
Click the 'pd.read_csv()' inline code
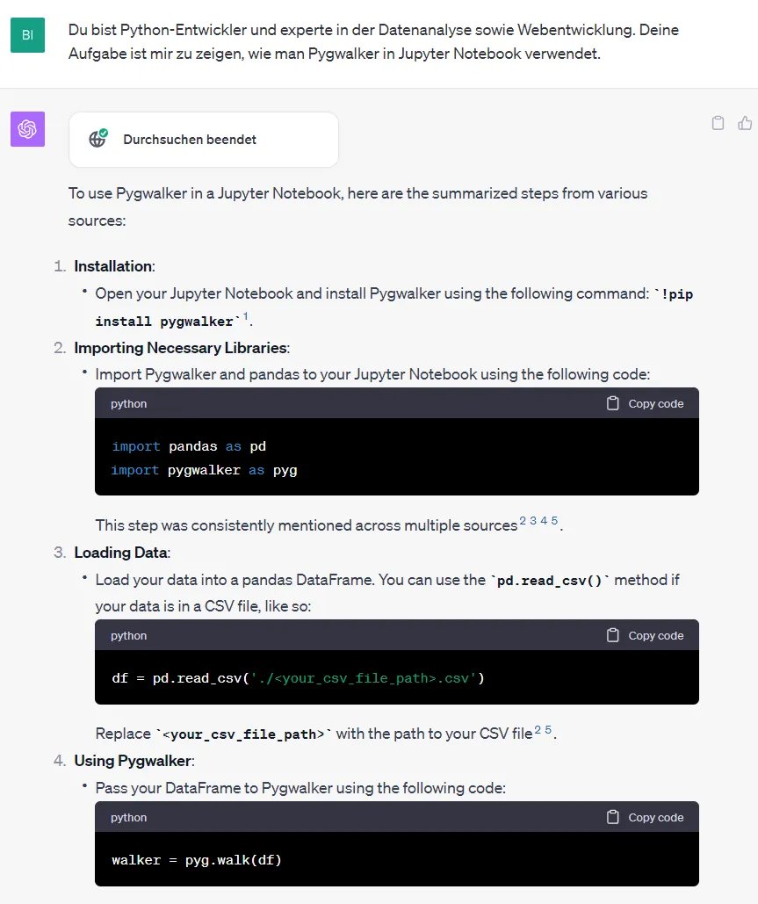(x=549, y=581)
